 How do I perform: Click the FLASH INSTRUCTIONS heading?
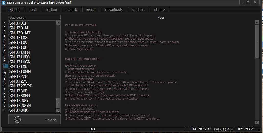point(81,25)
